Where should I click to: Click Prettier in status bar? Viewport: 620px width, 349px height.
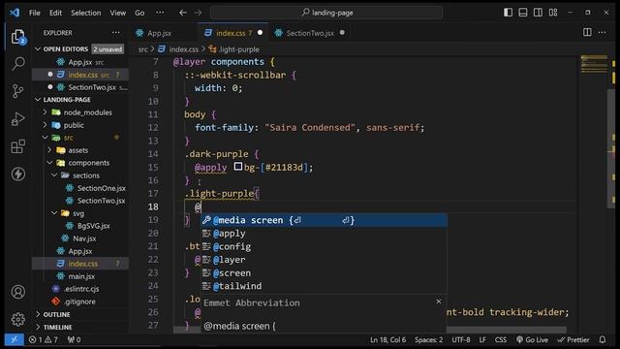click(x=573, y=339)
